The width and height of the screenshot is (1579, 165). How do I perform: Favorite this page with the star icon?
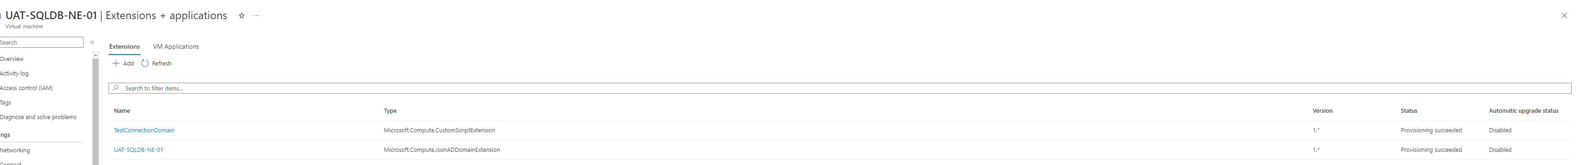[242, 16]
